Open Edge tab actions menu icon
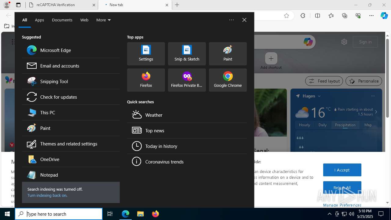Screen dimensions: 391x220 click(x=18, y=5)
